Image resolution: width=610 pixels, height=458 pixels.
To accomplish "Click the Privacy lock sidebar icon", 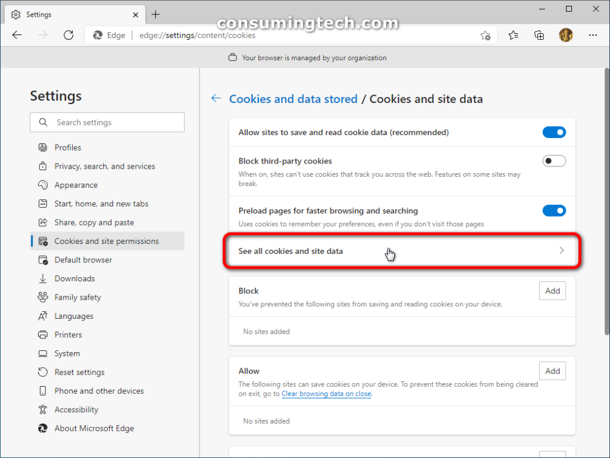I will point(43,166).
